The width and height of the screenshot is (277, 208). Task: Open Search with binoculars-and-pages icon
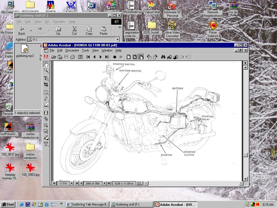click(x=169, y=57)
